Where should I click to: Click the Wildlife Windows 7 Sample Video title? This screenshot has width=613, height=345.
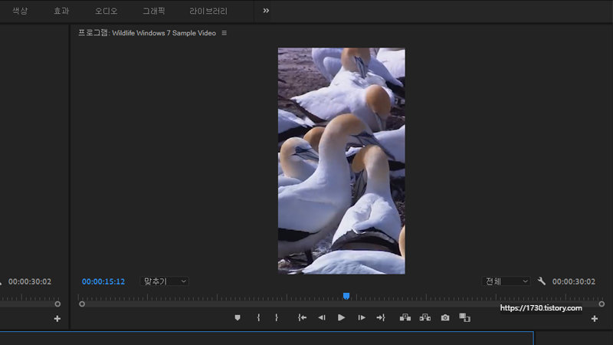point(164,33)
